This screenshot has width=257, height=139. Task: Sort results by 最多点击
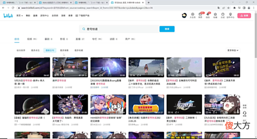click(x=35, y=50)
